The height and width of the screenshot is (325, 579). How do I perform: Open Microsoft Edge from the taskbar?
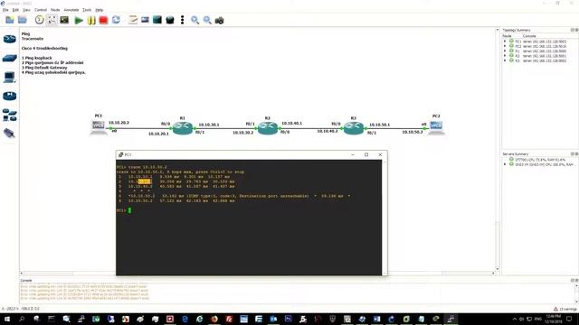(185, 319)
